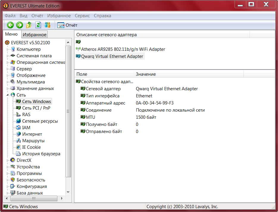Open Маршруты in the network tree
The width and height of the screenshot is (278, 212).
point(33,141)
